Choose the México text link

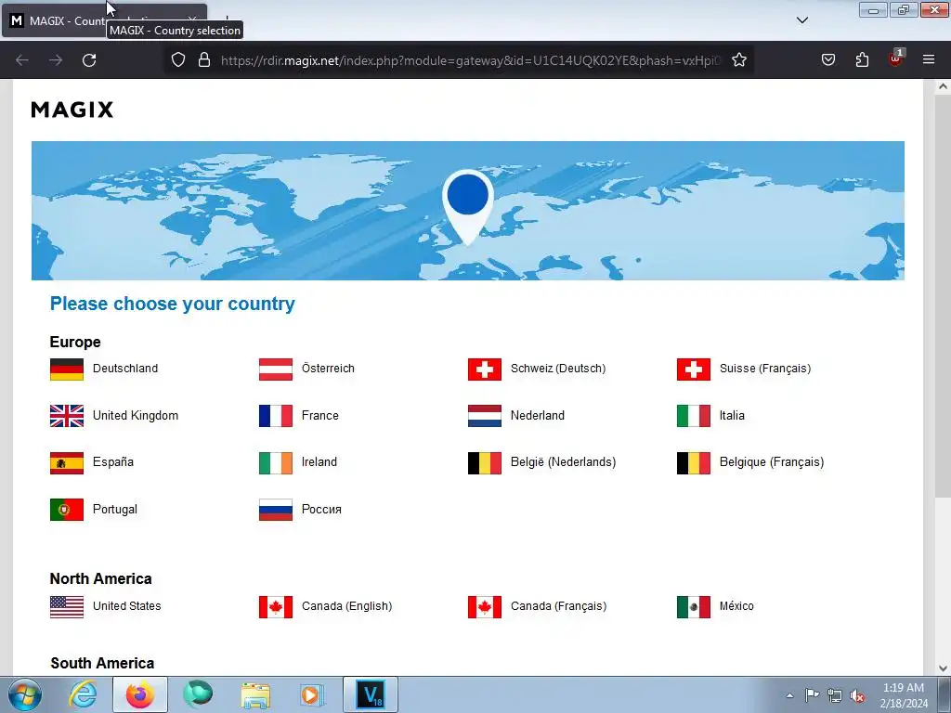[736, 606]
